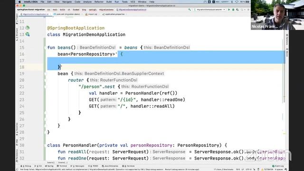304x171 pixels.
Task: Open the Project tool window on left edge
Action: [17, 19]
